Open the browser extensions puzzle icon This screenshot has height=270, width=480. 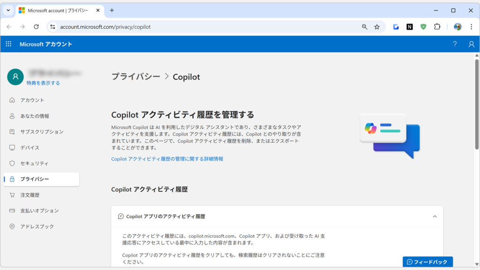[437, 27]
